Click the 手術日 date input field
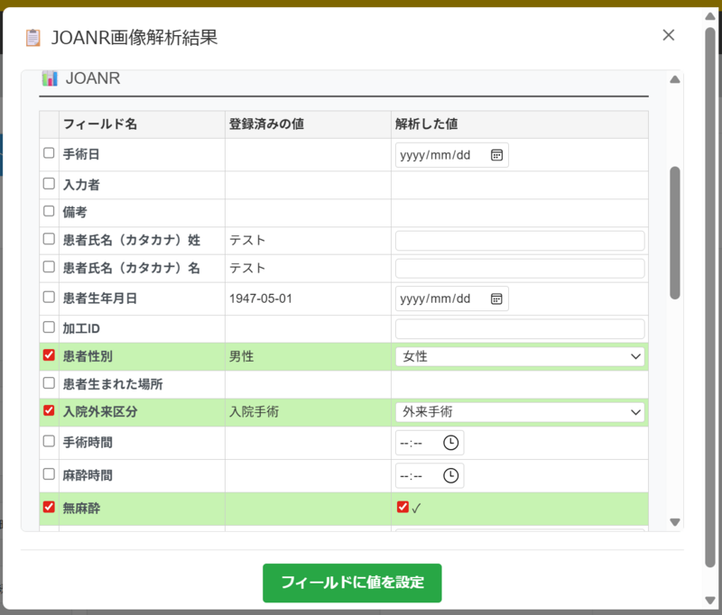Screen dimensions: 722x615 [x=452, y=155]
